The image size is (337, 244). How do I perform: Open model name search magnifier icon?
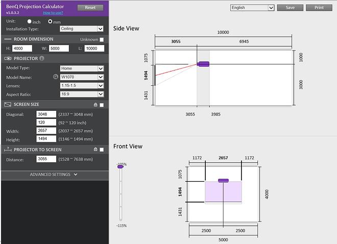(x=56, y=77)
